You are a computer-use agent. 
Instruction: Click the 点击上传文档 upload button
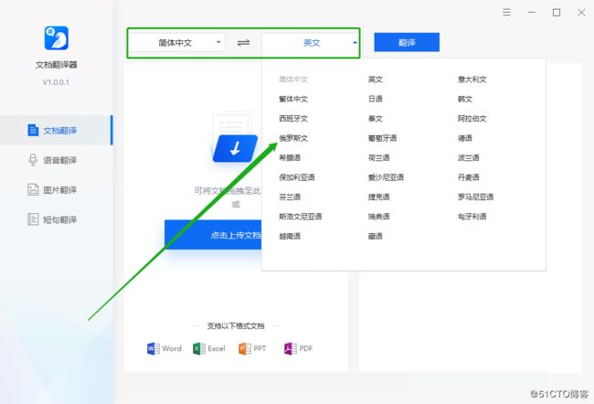tap(213, 235)
